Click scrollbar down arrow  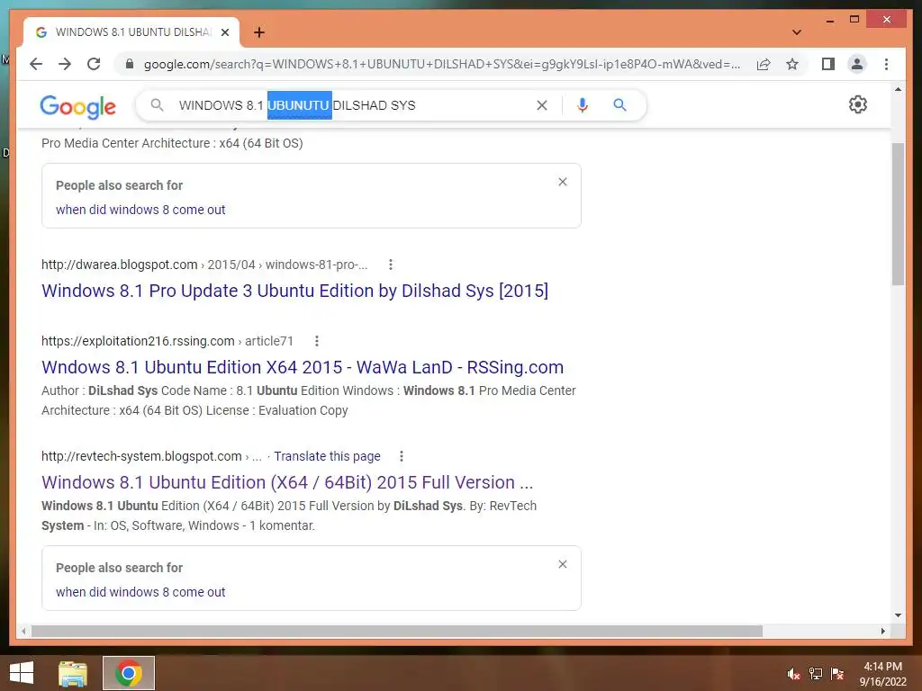coord(898,615)
